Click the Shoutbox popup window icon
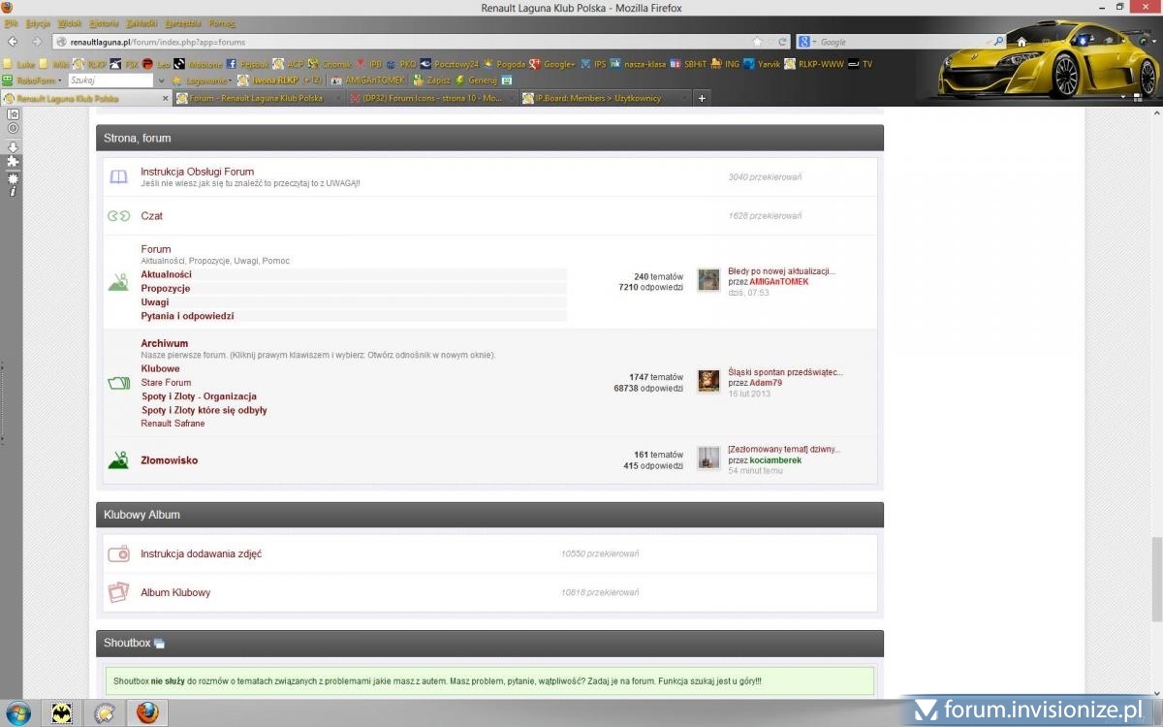 (159, 644)
